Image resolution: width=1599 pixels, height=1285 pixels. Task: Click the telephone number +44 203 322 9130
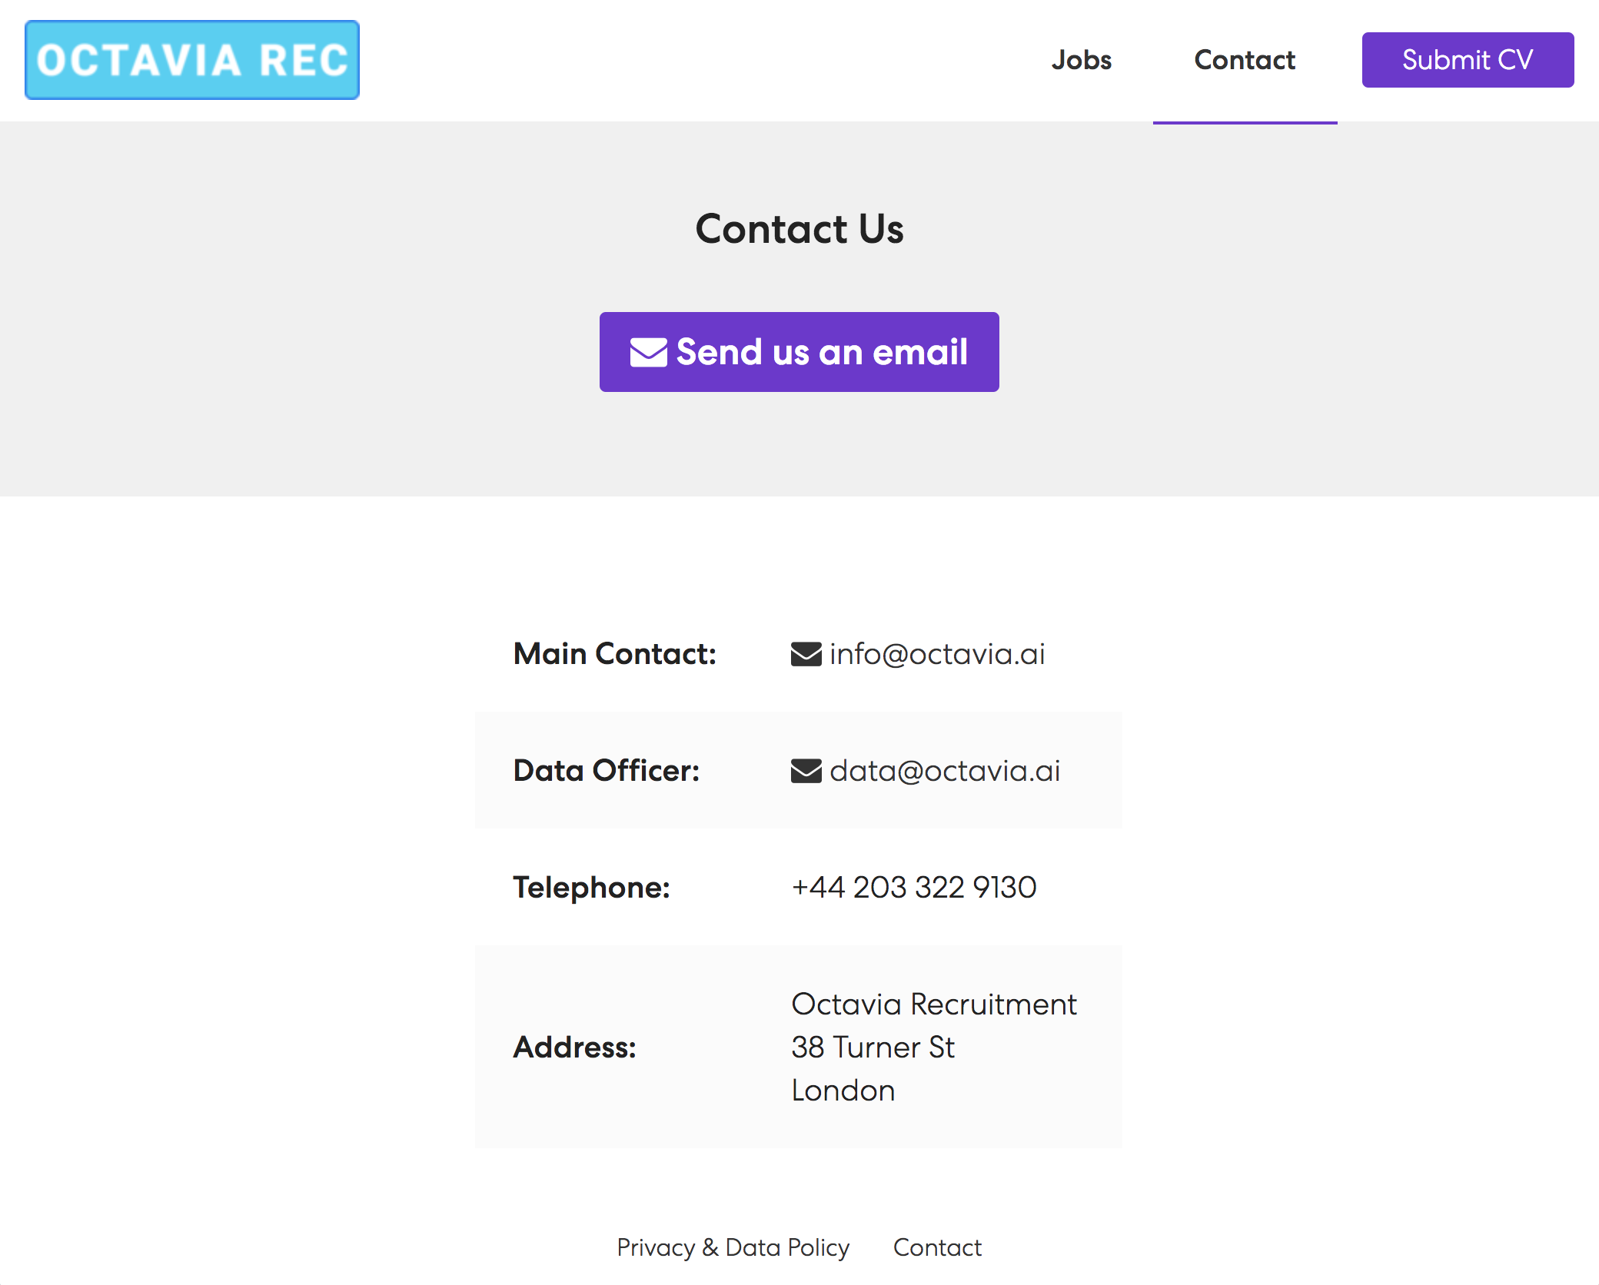[x=914, y=888]
